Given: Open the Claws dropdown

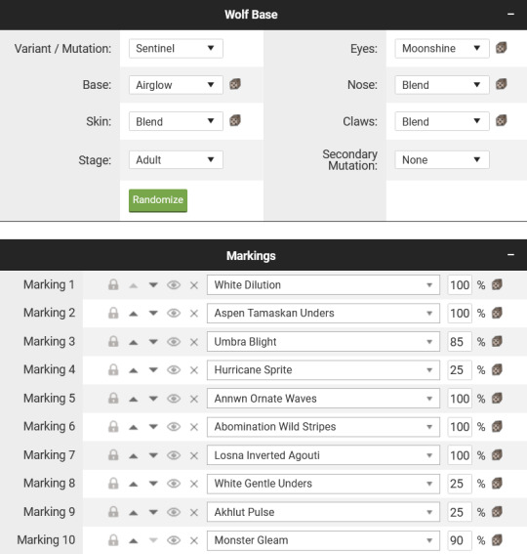Looking at the screenshot, I should 442,121.
